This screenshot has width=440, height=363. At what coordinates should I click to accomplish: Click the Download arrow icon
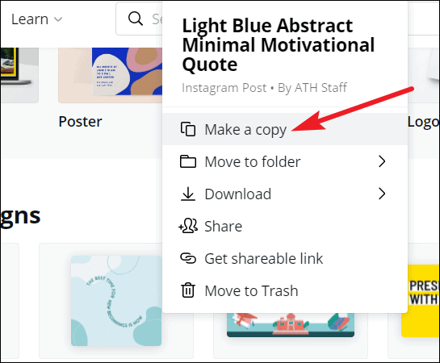188,194
